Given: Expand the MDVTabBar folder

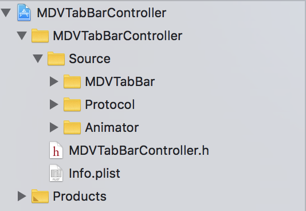Looking at the screenshot, I should (x=54, y=81).
